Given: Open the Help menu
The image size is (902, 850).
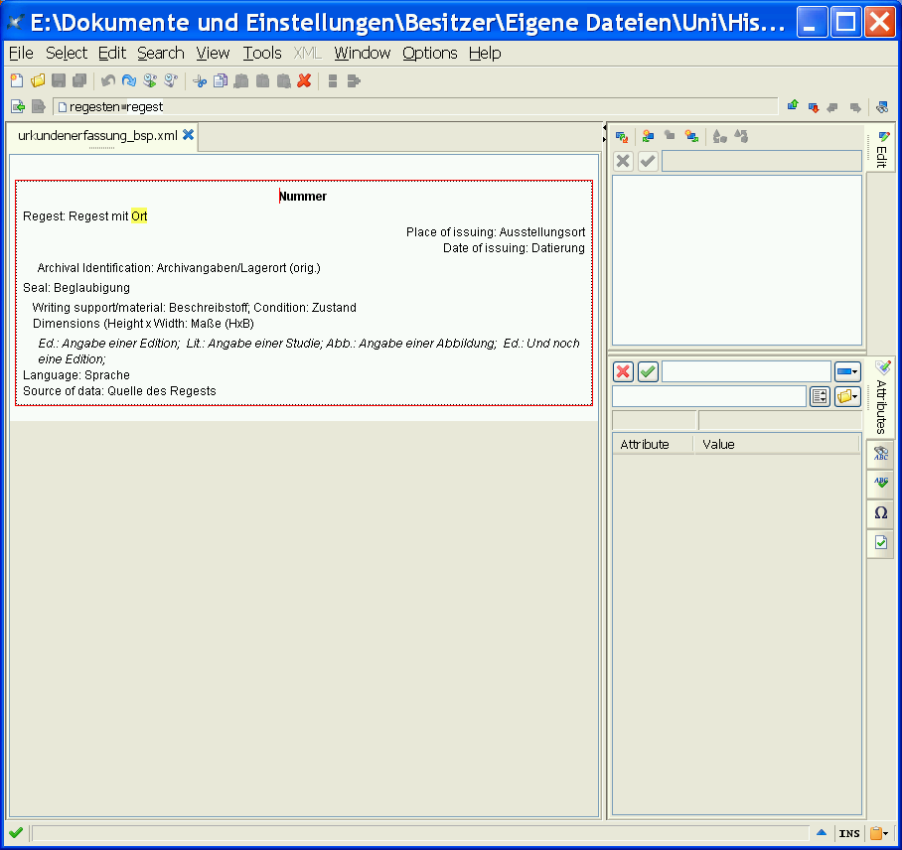Looking at the screenshot, I should pos(485,53).
